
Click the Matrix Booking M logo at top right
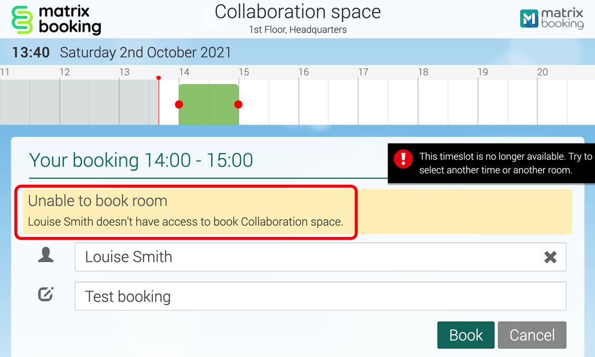[552, 18]
